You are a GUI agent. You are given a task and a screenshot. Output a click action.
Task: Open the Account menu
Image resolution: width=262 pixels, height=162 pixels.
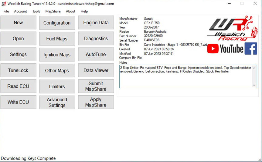point(21,11)
